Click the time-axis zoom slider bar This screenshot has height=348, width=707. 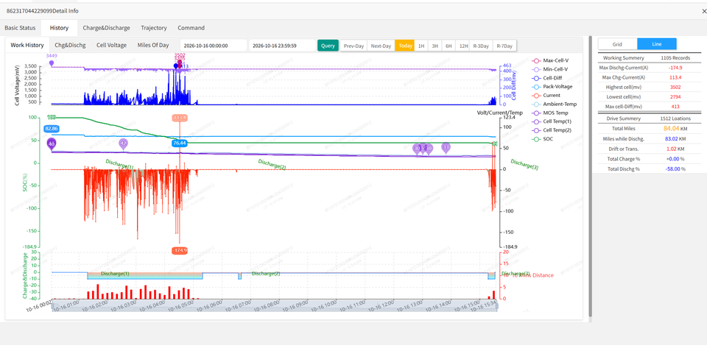274,305
